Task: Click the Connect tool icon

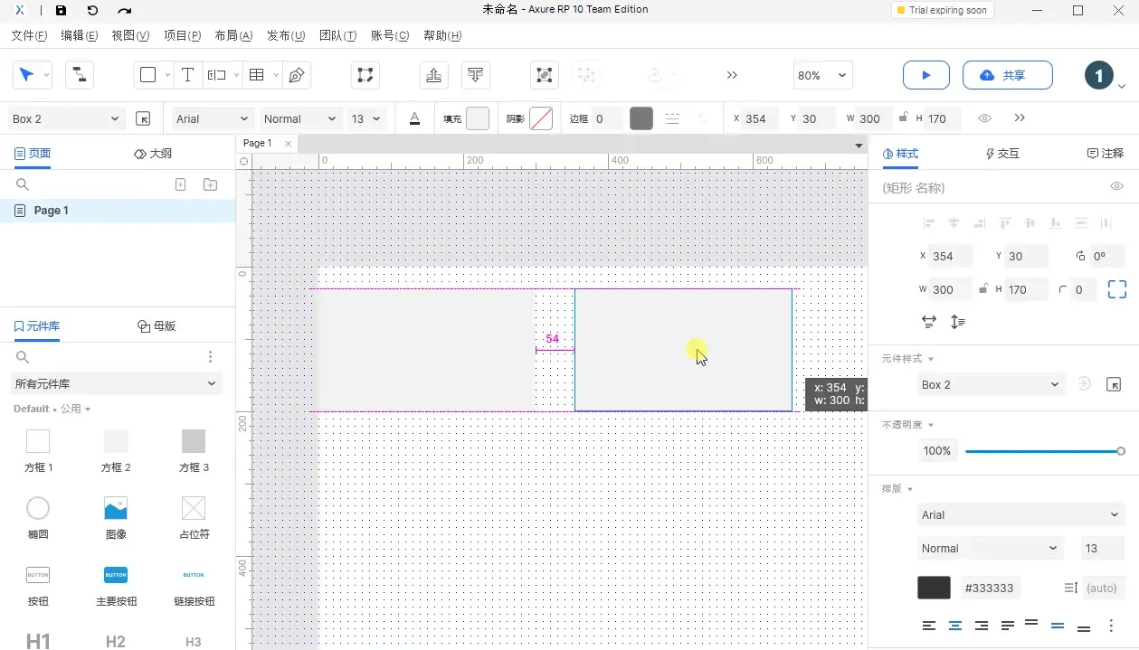Action: (x=80, y=75)
